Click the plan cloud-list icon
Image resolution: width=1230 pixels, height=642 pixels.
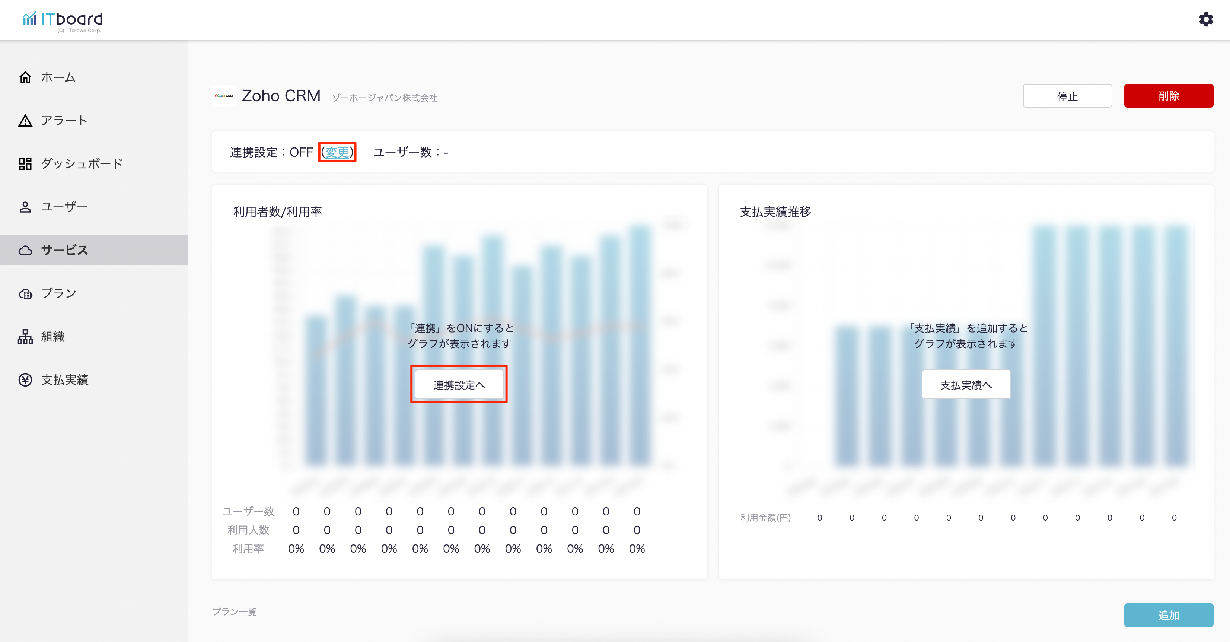pos(25,294)
